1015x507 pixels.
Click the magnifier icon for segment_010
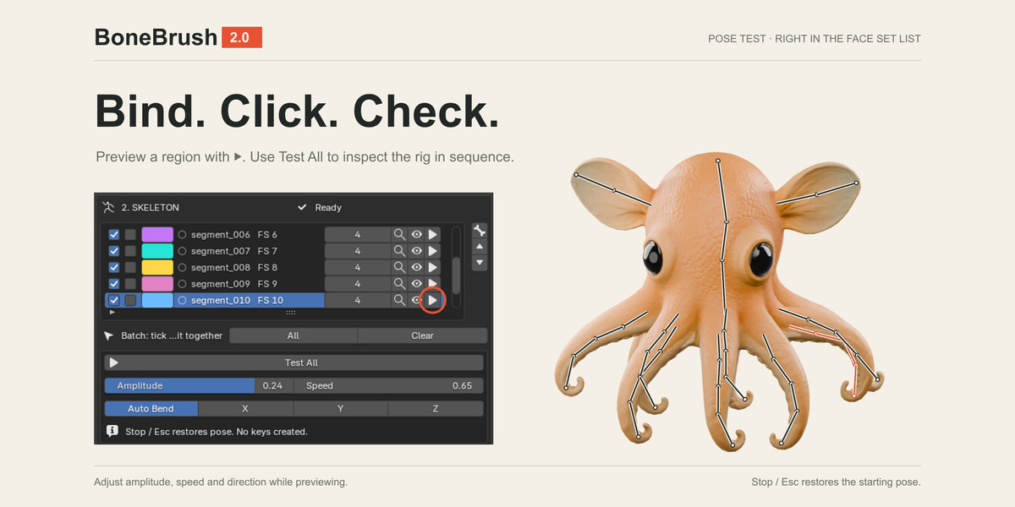[399, 300]
